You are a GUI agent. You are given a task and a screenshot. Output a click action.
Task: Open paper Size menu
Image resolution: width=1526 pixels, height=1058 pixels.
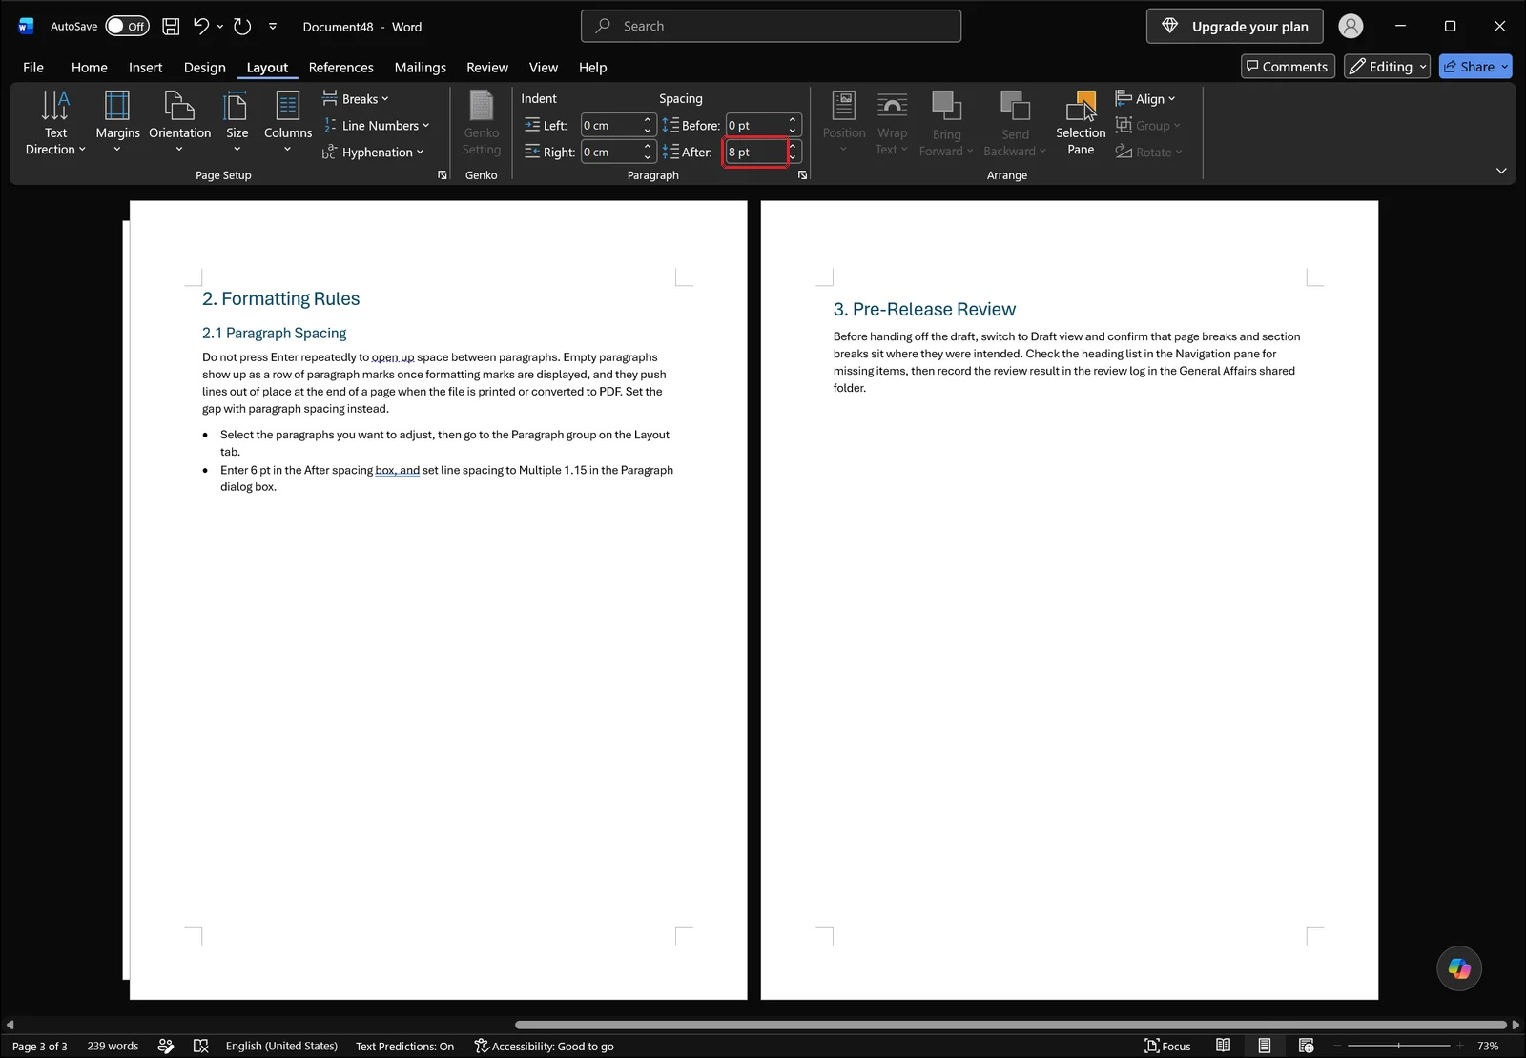237,122
